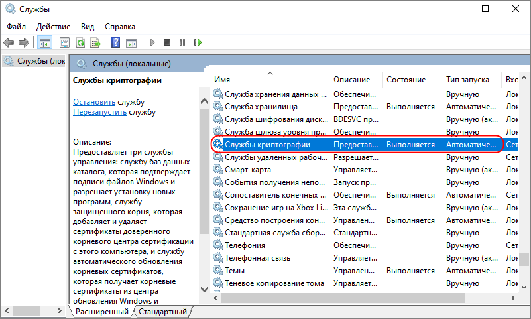Image resolution: width=531 pixels, height=319 pixels.
Task: Sort by the Состояние column header
Action: pos(406,80)
